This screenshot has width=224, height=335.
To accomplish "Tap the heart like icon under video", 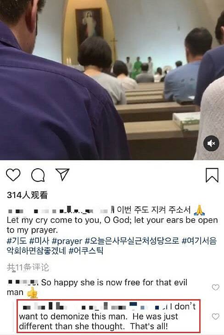I will pos(13,175).
